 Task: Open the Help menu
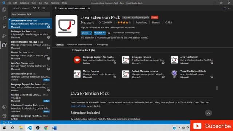64,3
